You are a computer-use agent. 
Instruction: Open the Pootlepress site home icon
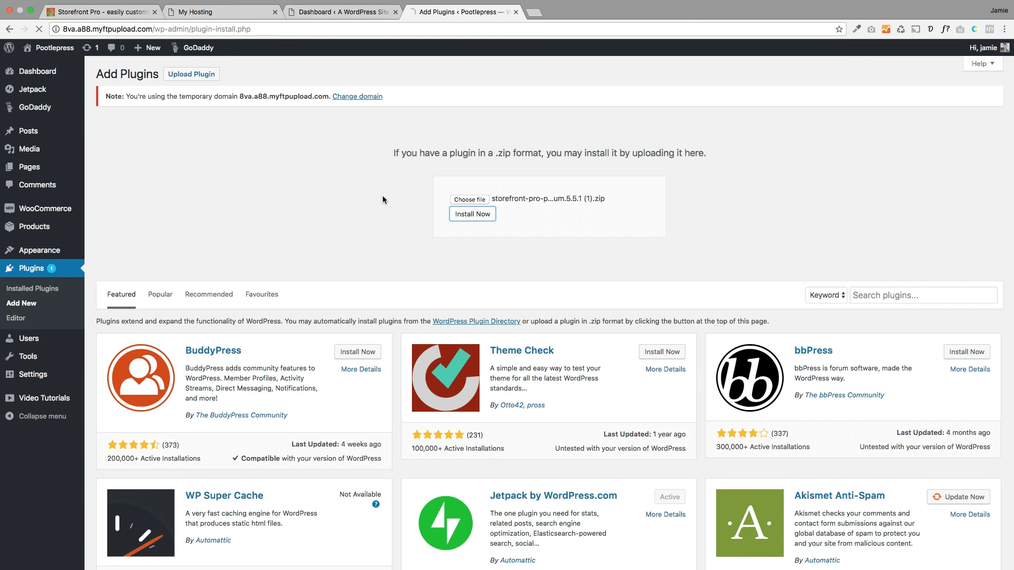(x=27, y=47)
